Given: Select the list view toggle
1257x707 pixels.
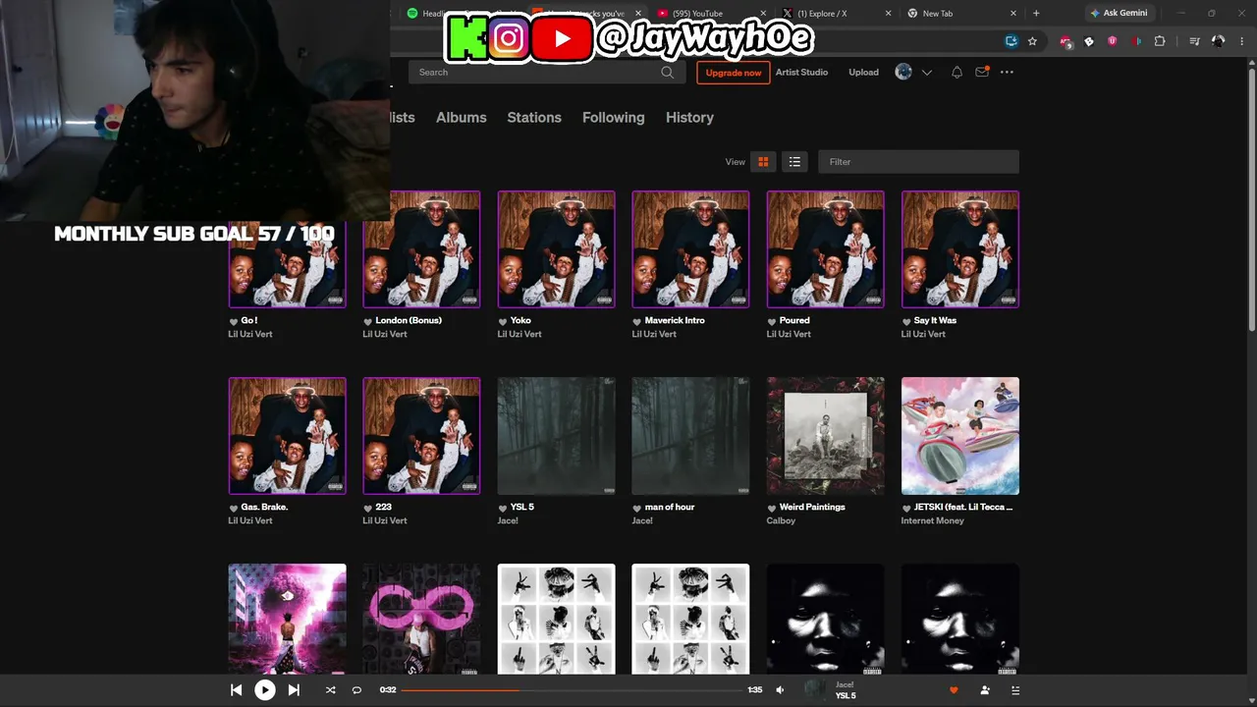Looking at the screenshot, I should (x=794, y=162).
